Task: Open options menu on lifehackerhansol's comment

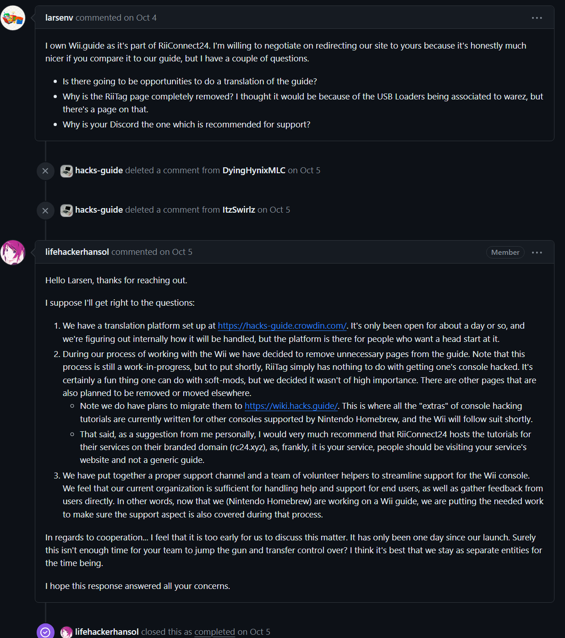Action: [x=537, y=253]
